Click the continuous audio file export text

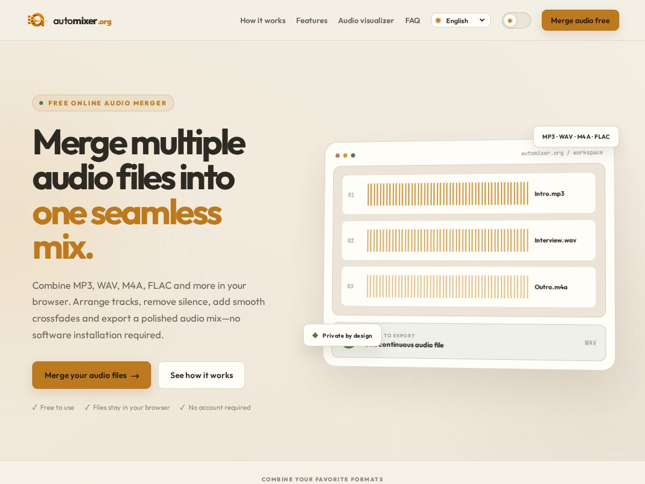point(411,345)
